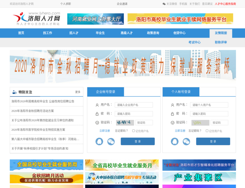Click the WeChat icon beside 关注微信
The width and height of the screenshot is (245, 188).
[x=164, y=4]
